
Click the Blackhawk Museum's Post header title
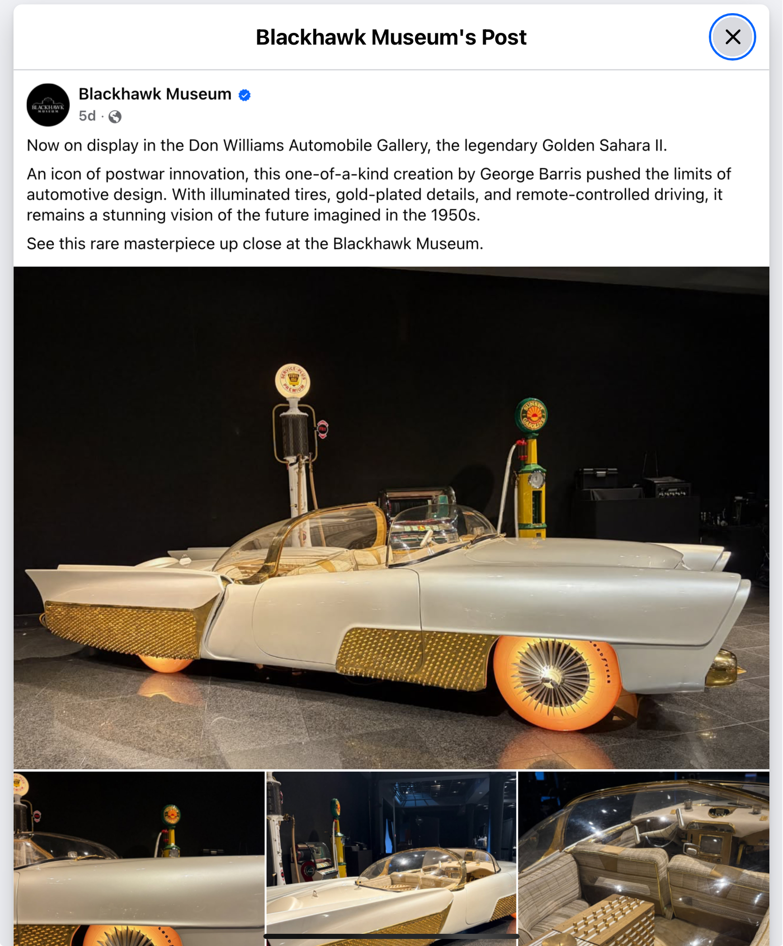click(391, 37)
